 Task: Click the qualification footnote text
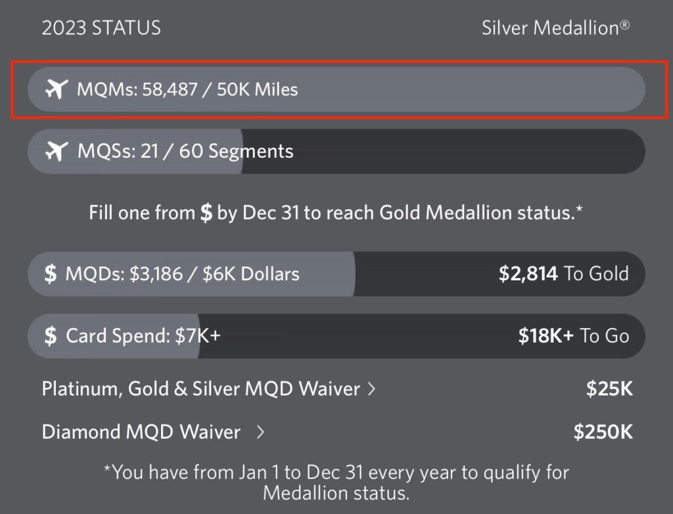coord(336,482)
